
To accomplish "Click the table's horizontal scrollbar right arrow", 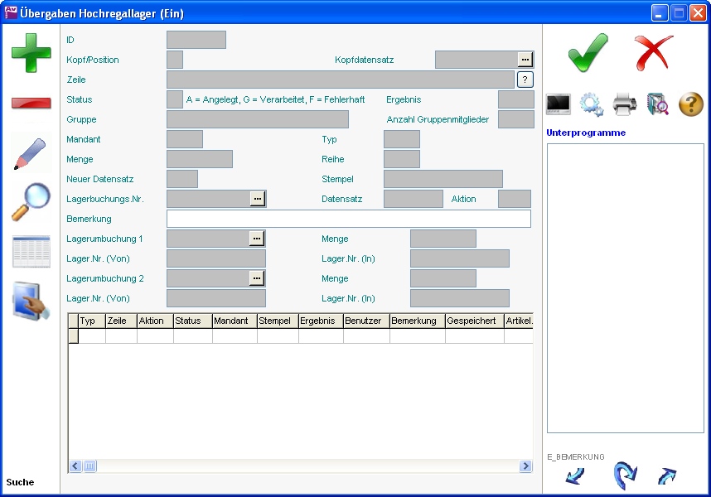I will 525,466.
